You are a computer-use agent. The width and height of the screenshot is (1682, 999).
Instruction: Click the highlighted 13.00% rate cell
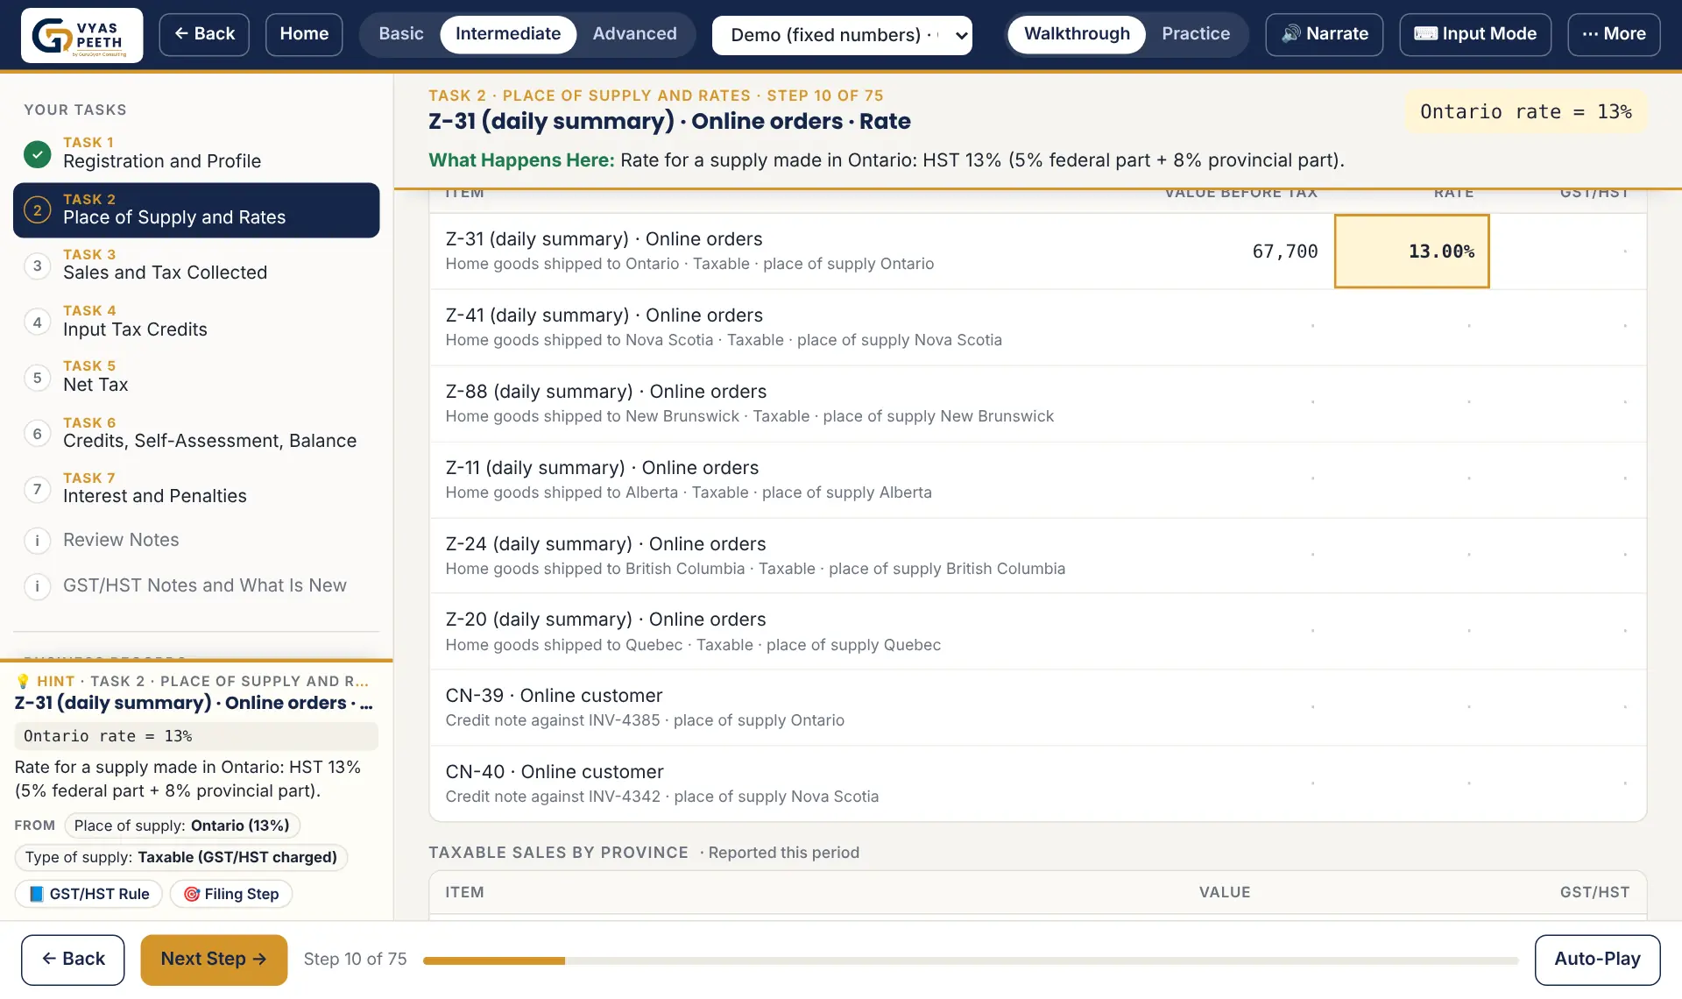[x=1411, y=252]
